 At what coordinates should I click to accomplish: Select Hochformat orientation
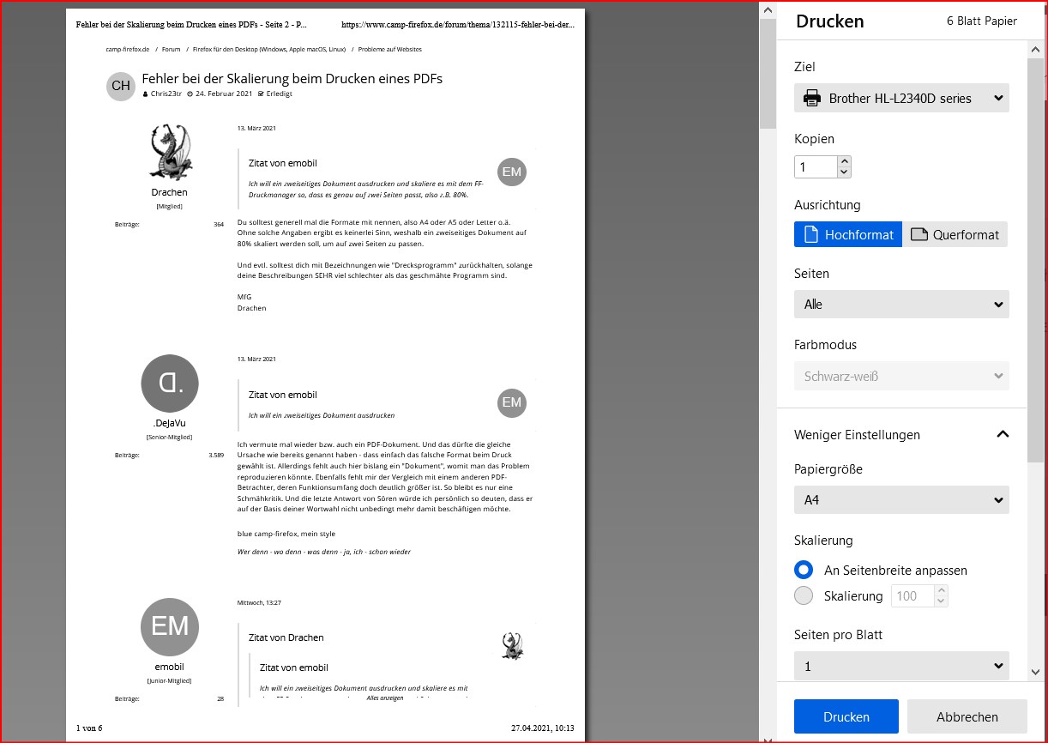[x=848, y=234]
